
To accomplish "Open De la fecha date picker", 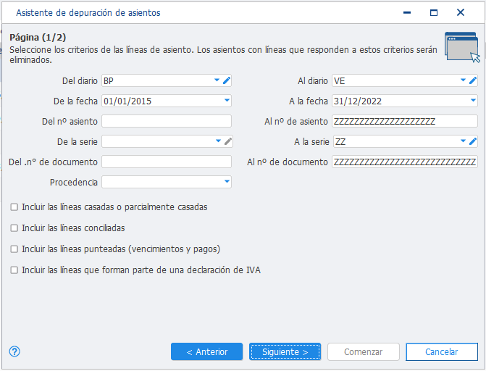I will point(227,101).
